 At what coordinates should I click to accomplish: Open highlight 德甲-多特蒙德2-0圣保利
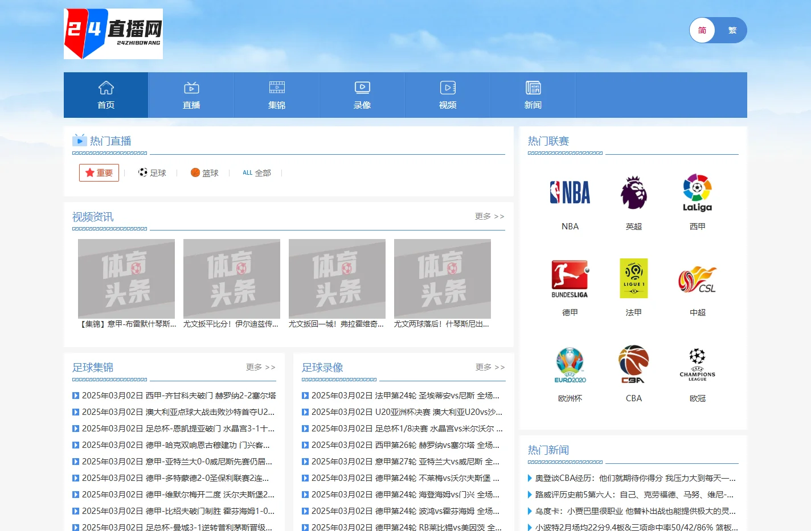(175, 478)
